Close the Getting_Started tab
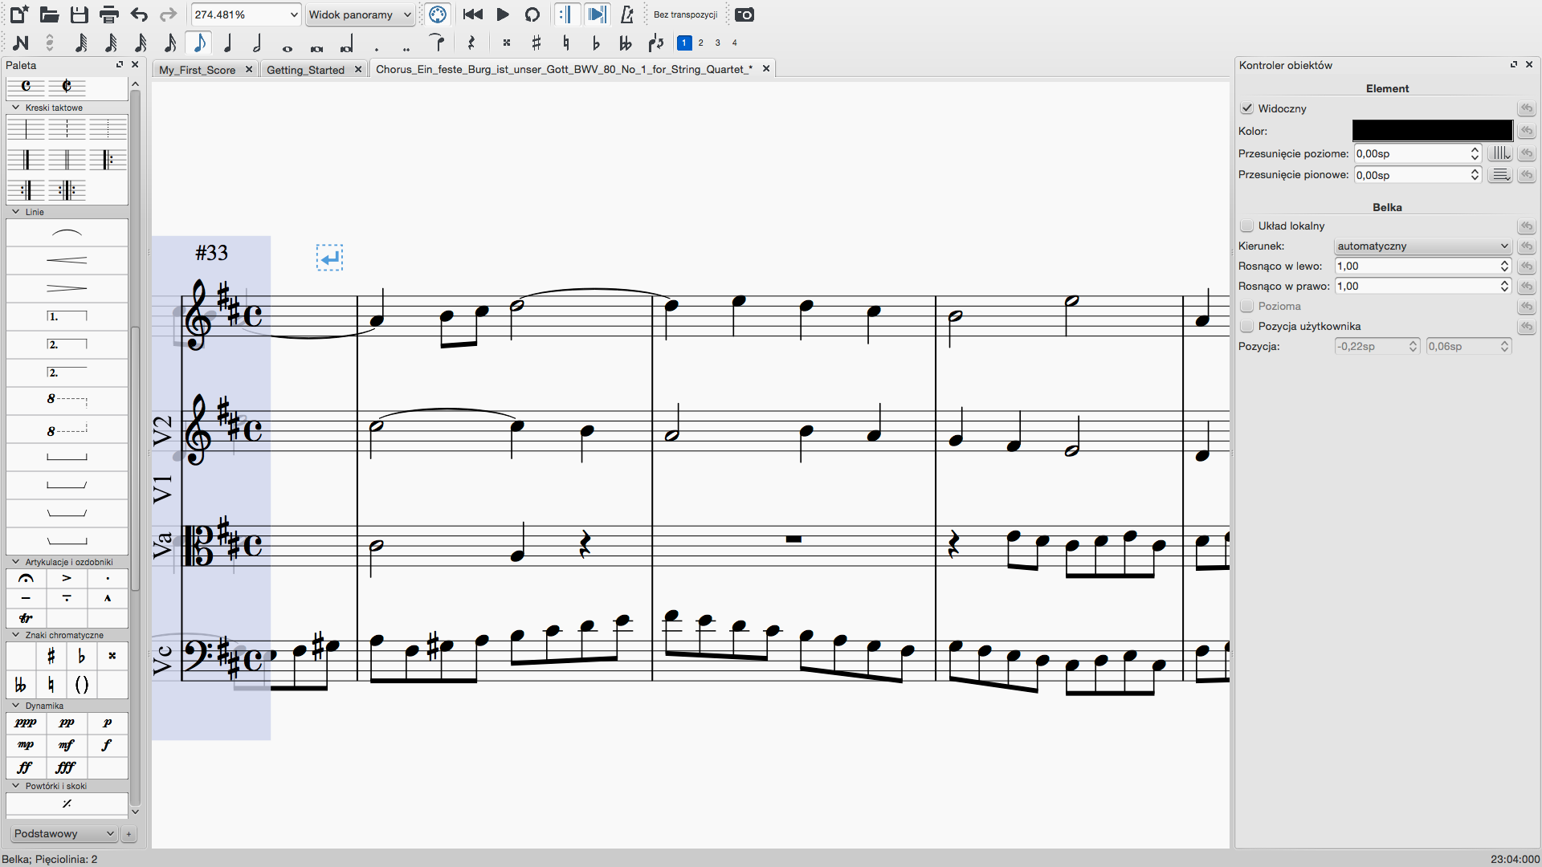Viewport: 1542px width, 867px height. [x=358, y=70]
